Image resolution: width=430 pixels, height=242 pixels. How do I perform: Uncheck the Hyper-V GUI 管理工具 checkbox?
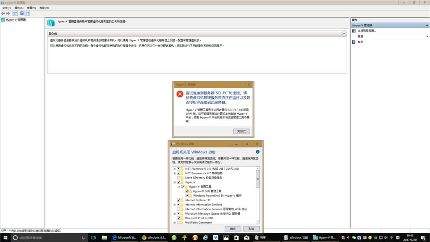click(x=187, y=191)
